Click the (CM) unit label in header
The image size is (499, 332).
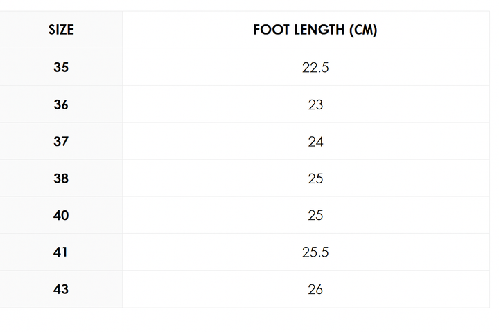click(363, 30)
